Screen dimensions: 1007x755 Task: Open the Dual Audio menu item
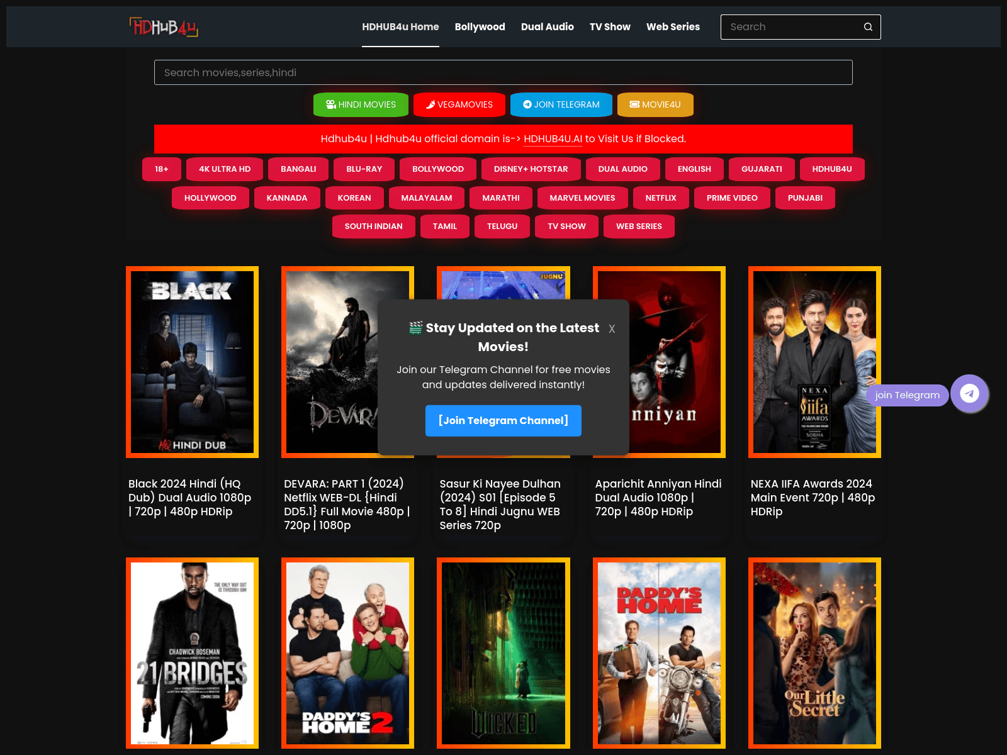pyautogui.click(x=548, y=27)
